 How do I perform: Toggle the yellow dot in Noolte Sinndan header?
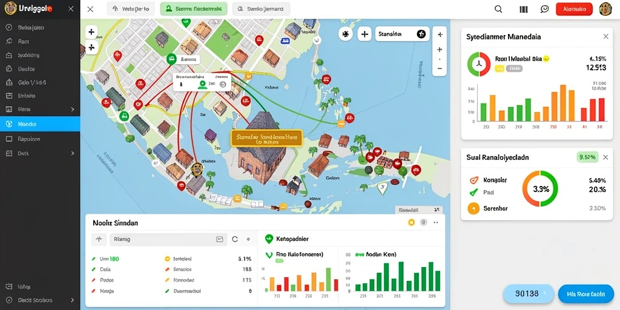click(411, 223)
